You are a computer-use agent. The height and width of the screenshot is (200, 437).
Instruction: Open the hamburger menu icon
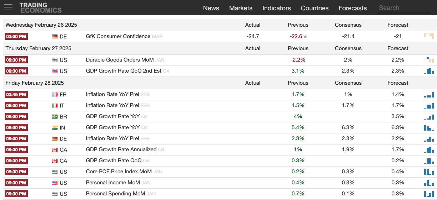coord(8,7)
